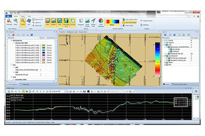Click the magenta file color swatch
This screenshot has height=136, width=205.
pyautogui.click(x=44, y=55)
